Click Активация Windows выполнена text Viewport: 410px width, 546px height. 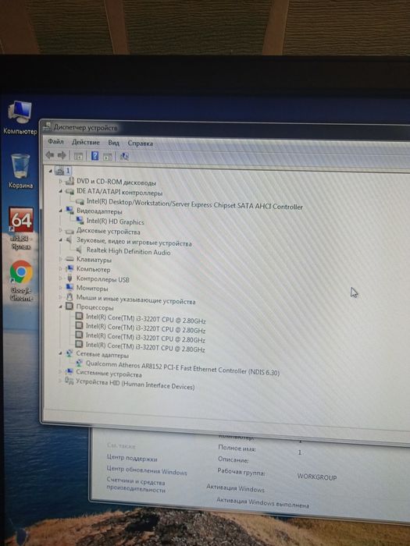(262, 502)
